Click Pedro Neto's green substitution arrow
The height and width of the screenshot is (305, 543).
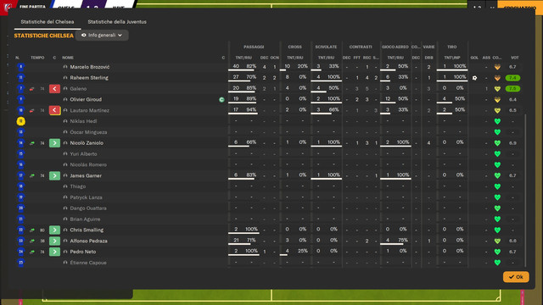click(x=54, y=252)
